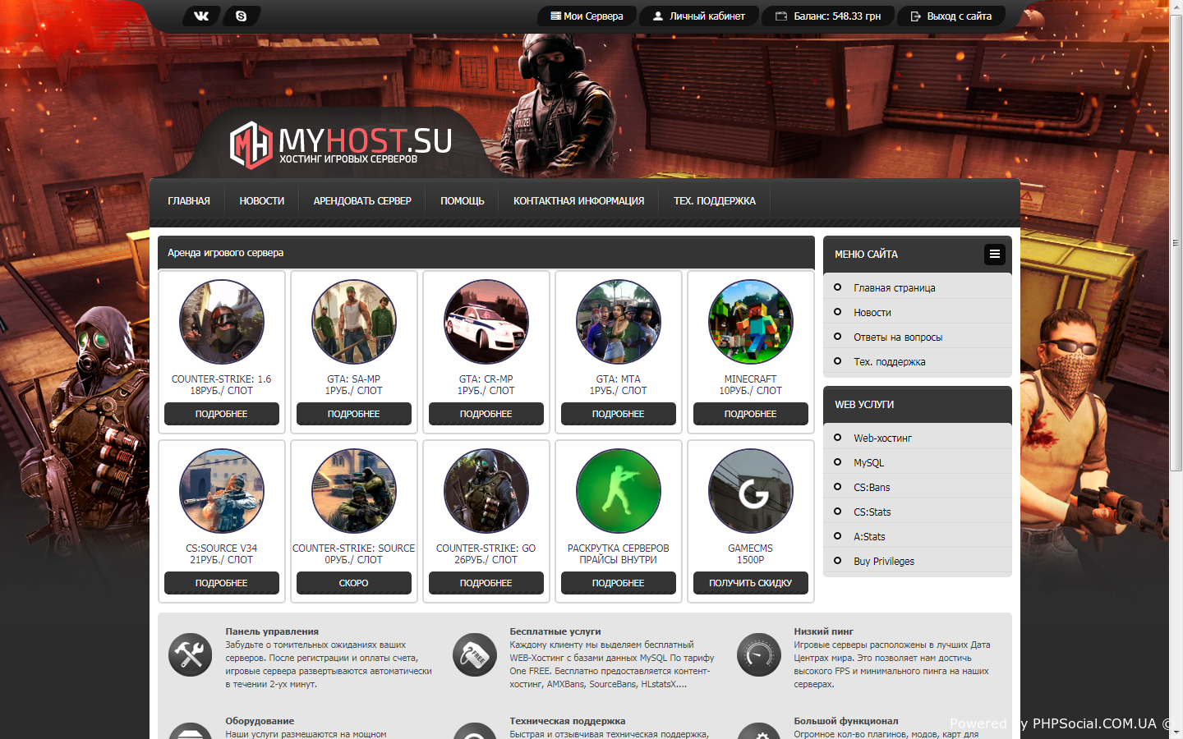Click the control panel tools icon
This screenshot has width=1183, height=739.
click(x=190, y=654)
